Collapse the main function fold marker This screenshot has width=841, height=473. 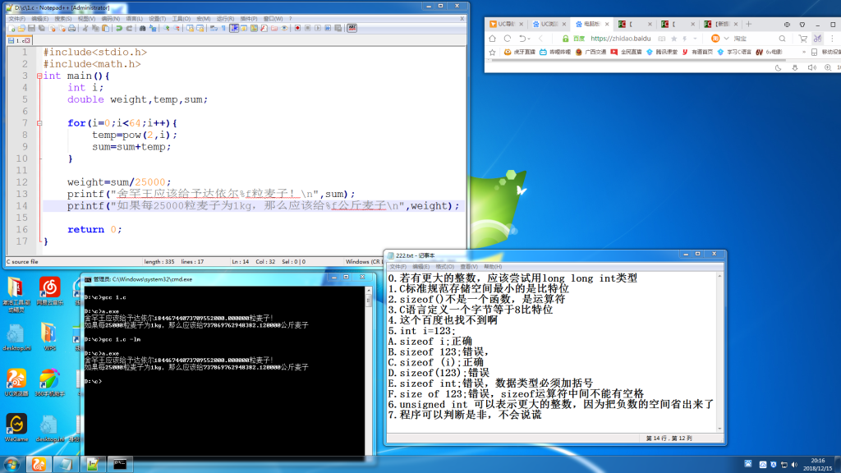[39, 76]
